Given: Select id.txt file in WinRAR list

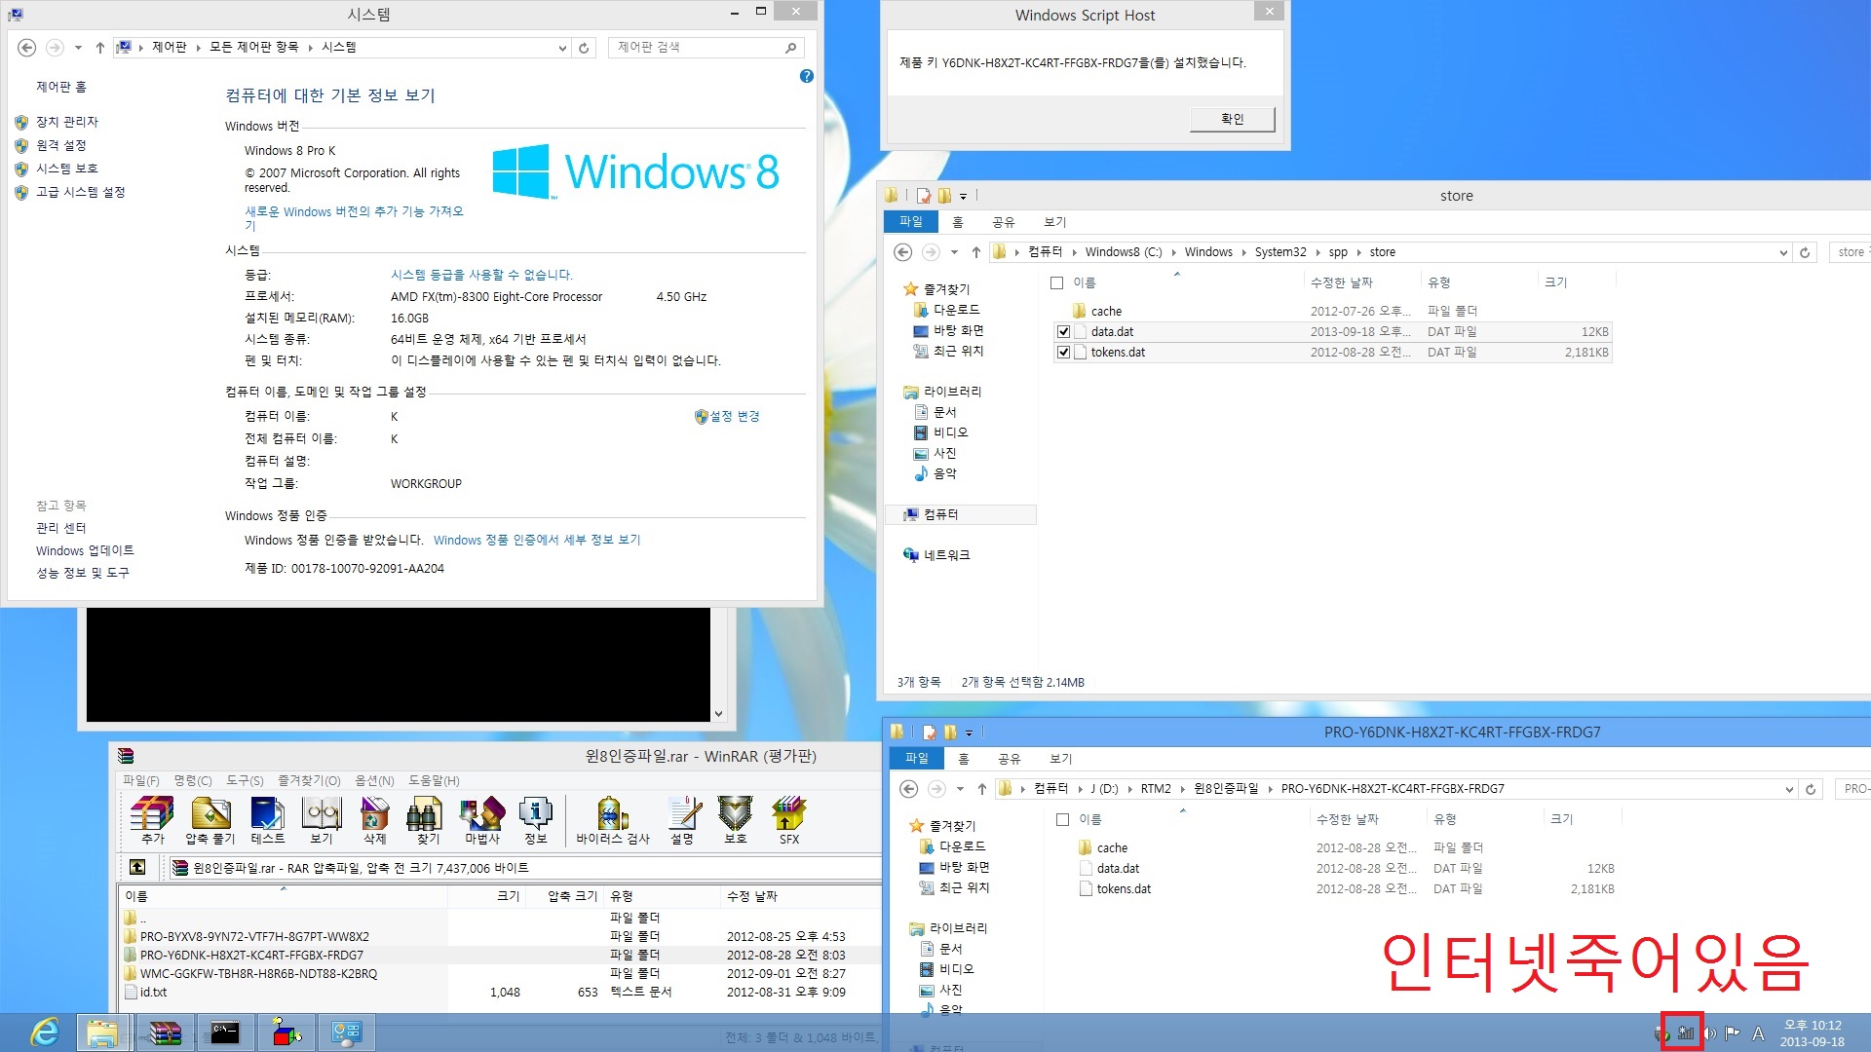Looking at the screenshot, I should click(x=153, y=993).
